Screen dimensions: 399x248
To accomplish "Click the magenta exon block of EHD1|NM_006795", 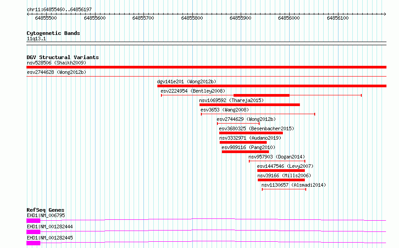I will (33, 221).
